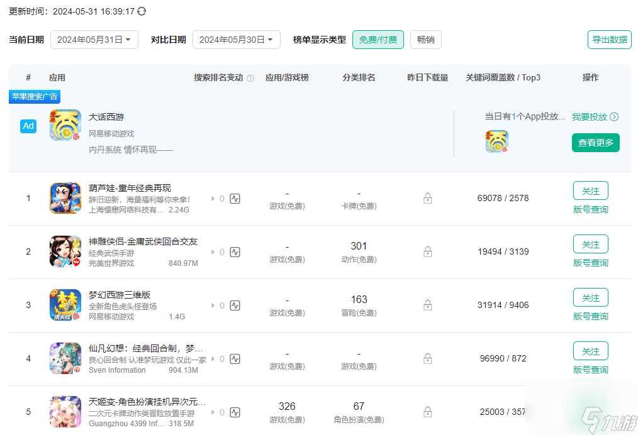Unlock the hidden keyword data for 葫芦娃

427,198
